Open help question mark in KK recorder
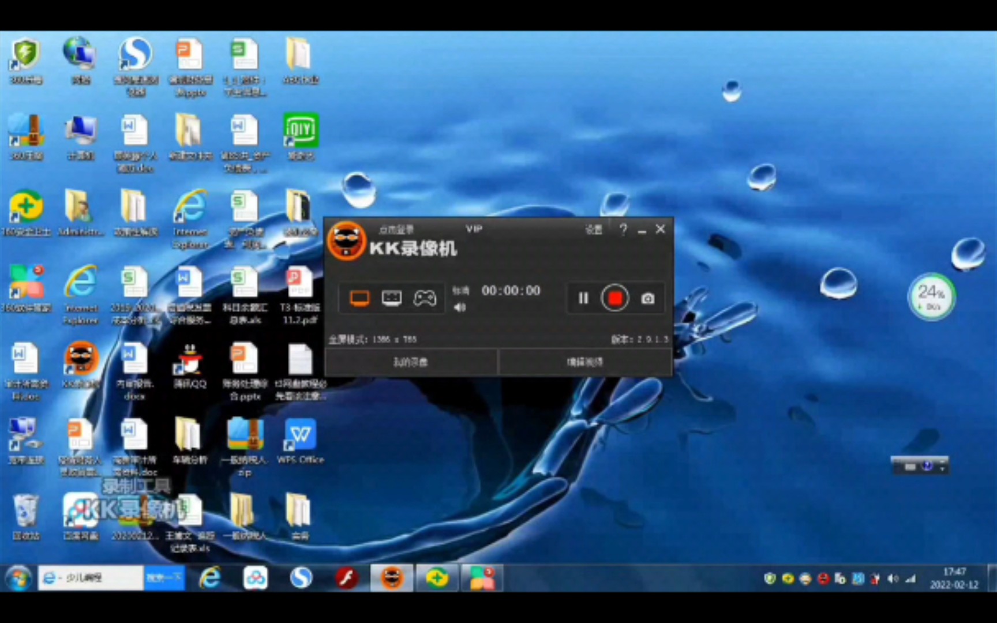The image size is (997, 623). (623, 230)
